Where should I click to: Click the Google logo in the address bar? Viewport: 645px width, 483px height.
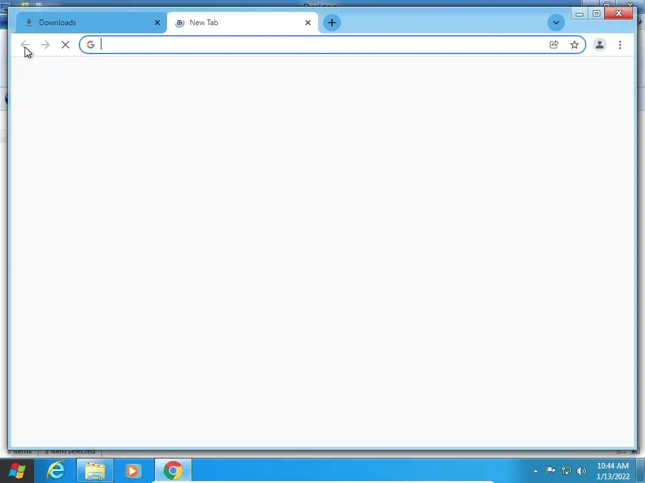click(91, 45)
